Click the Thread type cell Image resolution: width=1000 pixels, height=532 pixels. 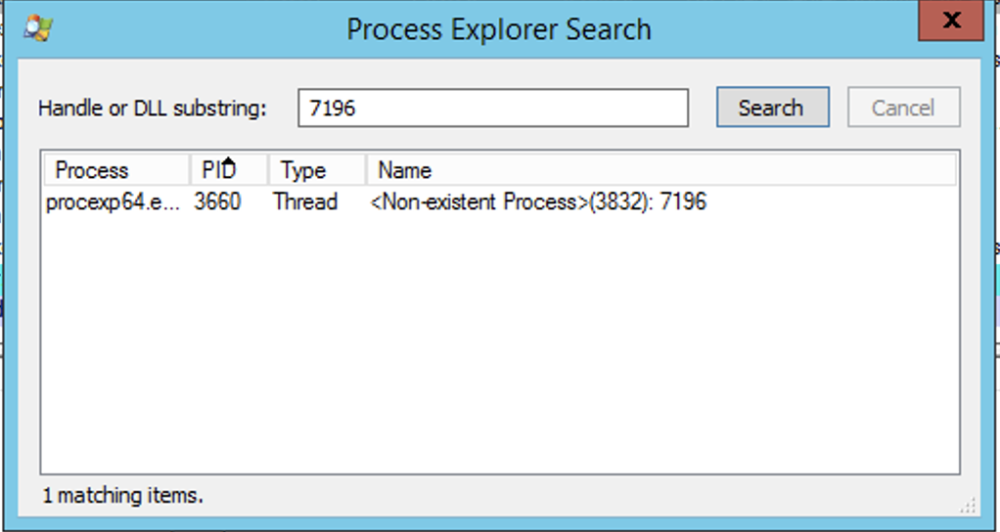(x=305, y=202)
